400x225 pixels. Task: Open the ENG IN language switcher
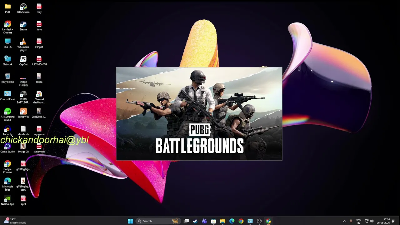359,221
